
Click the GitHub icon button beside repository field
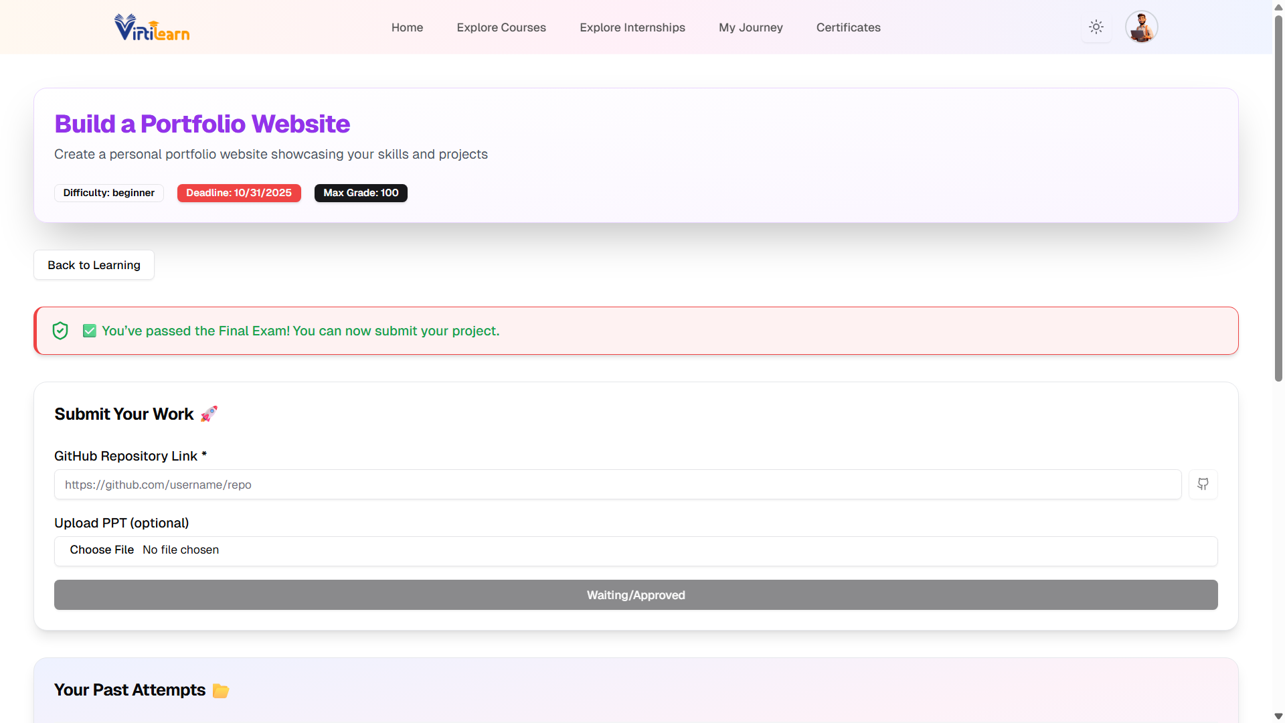click(1203, 484)
